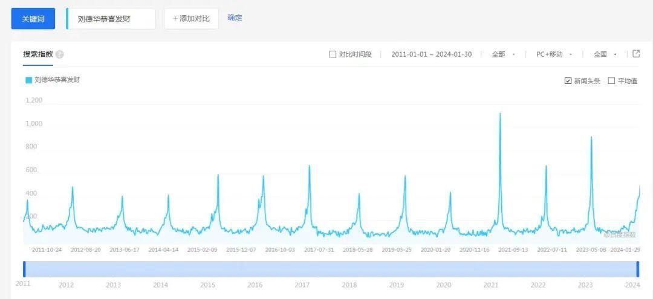Screen dimensions: 653x299
Task: Open the 2011-01-01 ~ 2024-01-30 date picker
Action: tap(430, 54)
